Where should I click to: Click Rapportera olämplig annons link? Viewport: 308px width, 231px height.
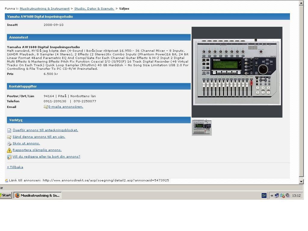click(x=37, y=150)
